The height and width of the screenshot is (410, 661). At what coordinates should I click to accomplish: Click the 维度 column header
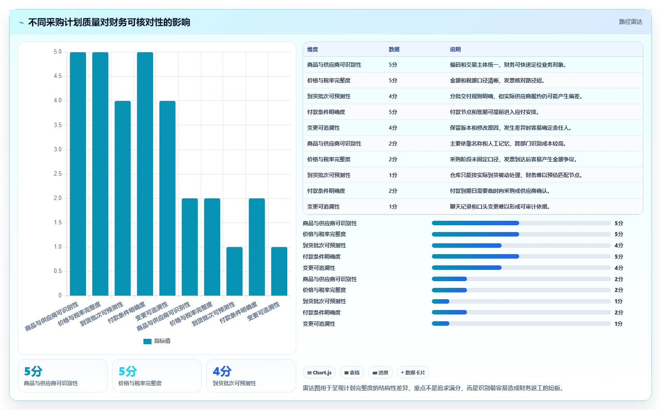point(312,50)
